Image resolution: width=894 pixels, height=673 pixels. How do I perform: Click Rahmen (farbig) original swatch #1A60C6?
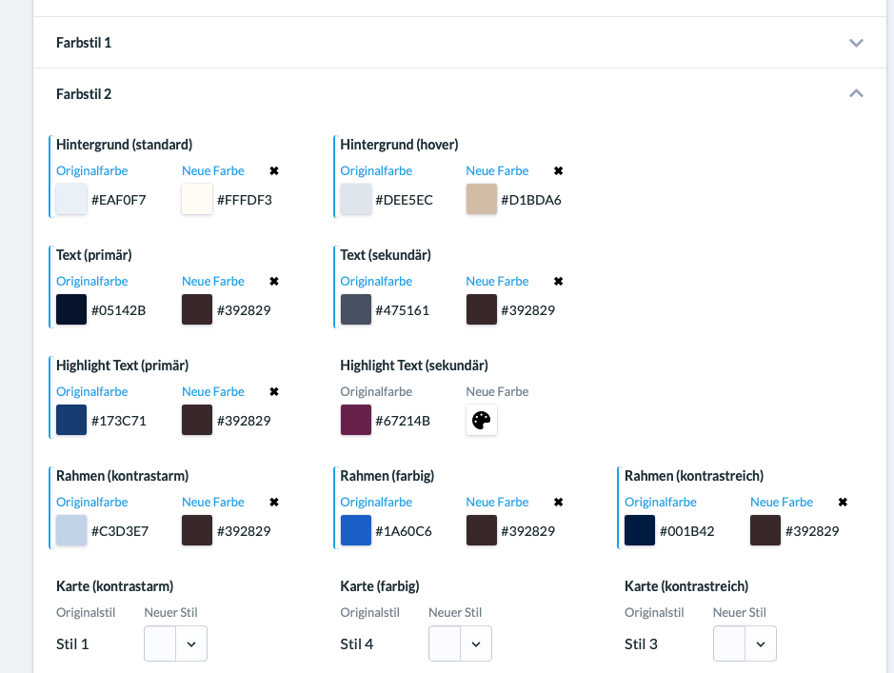tap(356, 530)
